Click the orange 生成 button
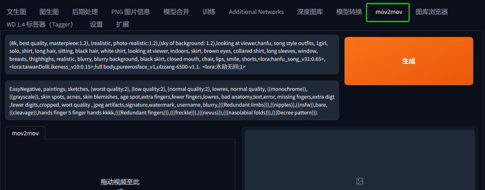Viewport: 485px width, 190px height. pos(409,61)
